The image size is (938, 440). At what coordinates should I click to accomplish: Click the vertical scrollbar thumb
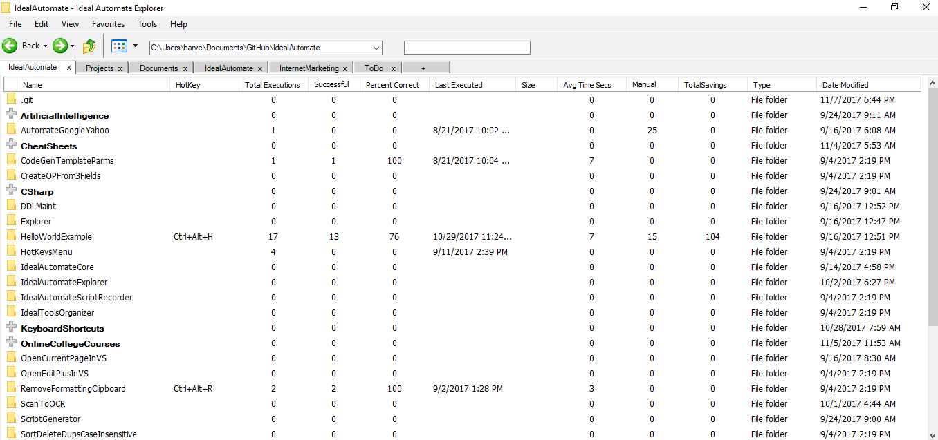(932, 207)
